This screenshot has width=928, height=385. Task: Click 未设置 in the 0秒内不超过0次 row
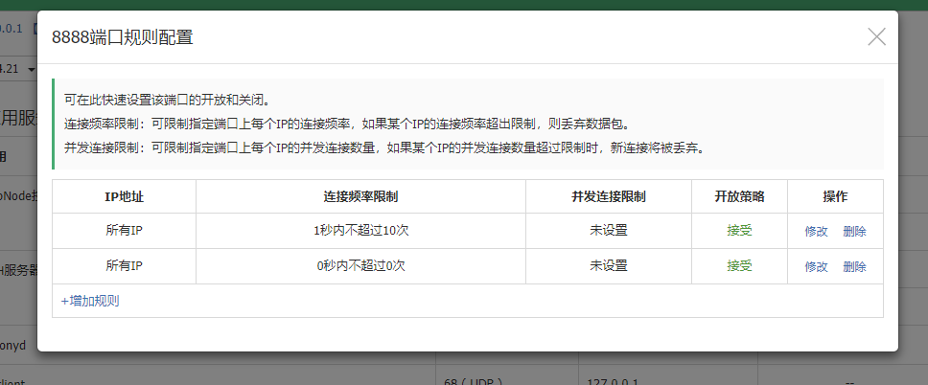tap(608, 266)
